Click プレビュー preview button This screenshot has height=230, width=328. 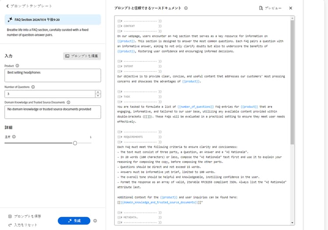tap(270, 8)
